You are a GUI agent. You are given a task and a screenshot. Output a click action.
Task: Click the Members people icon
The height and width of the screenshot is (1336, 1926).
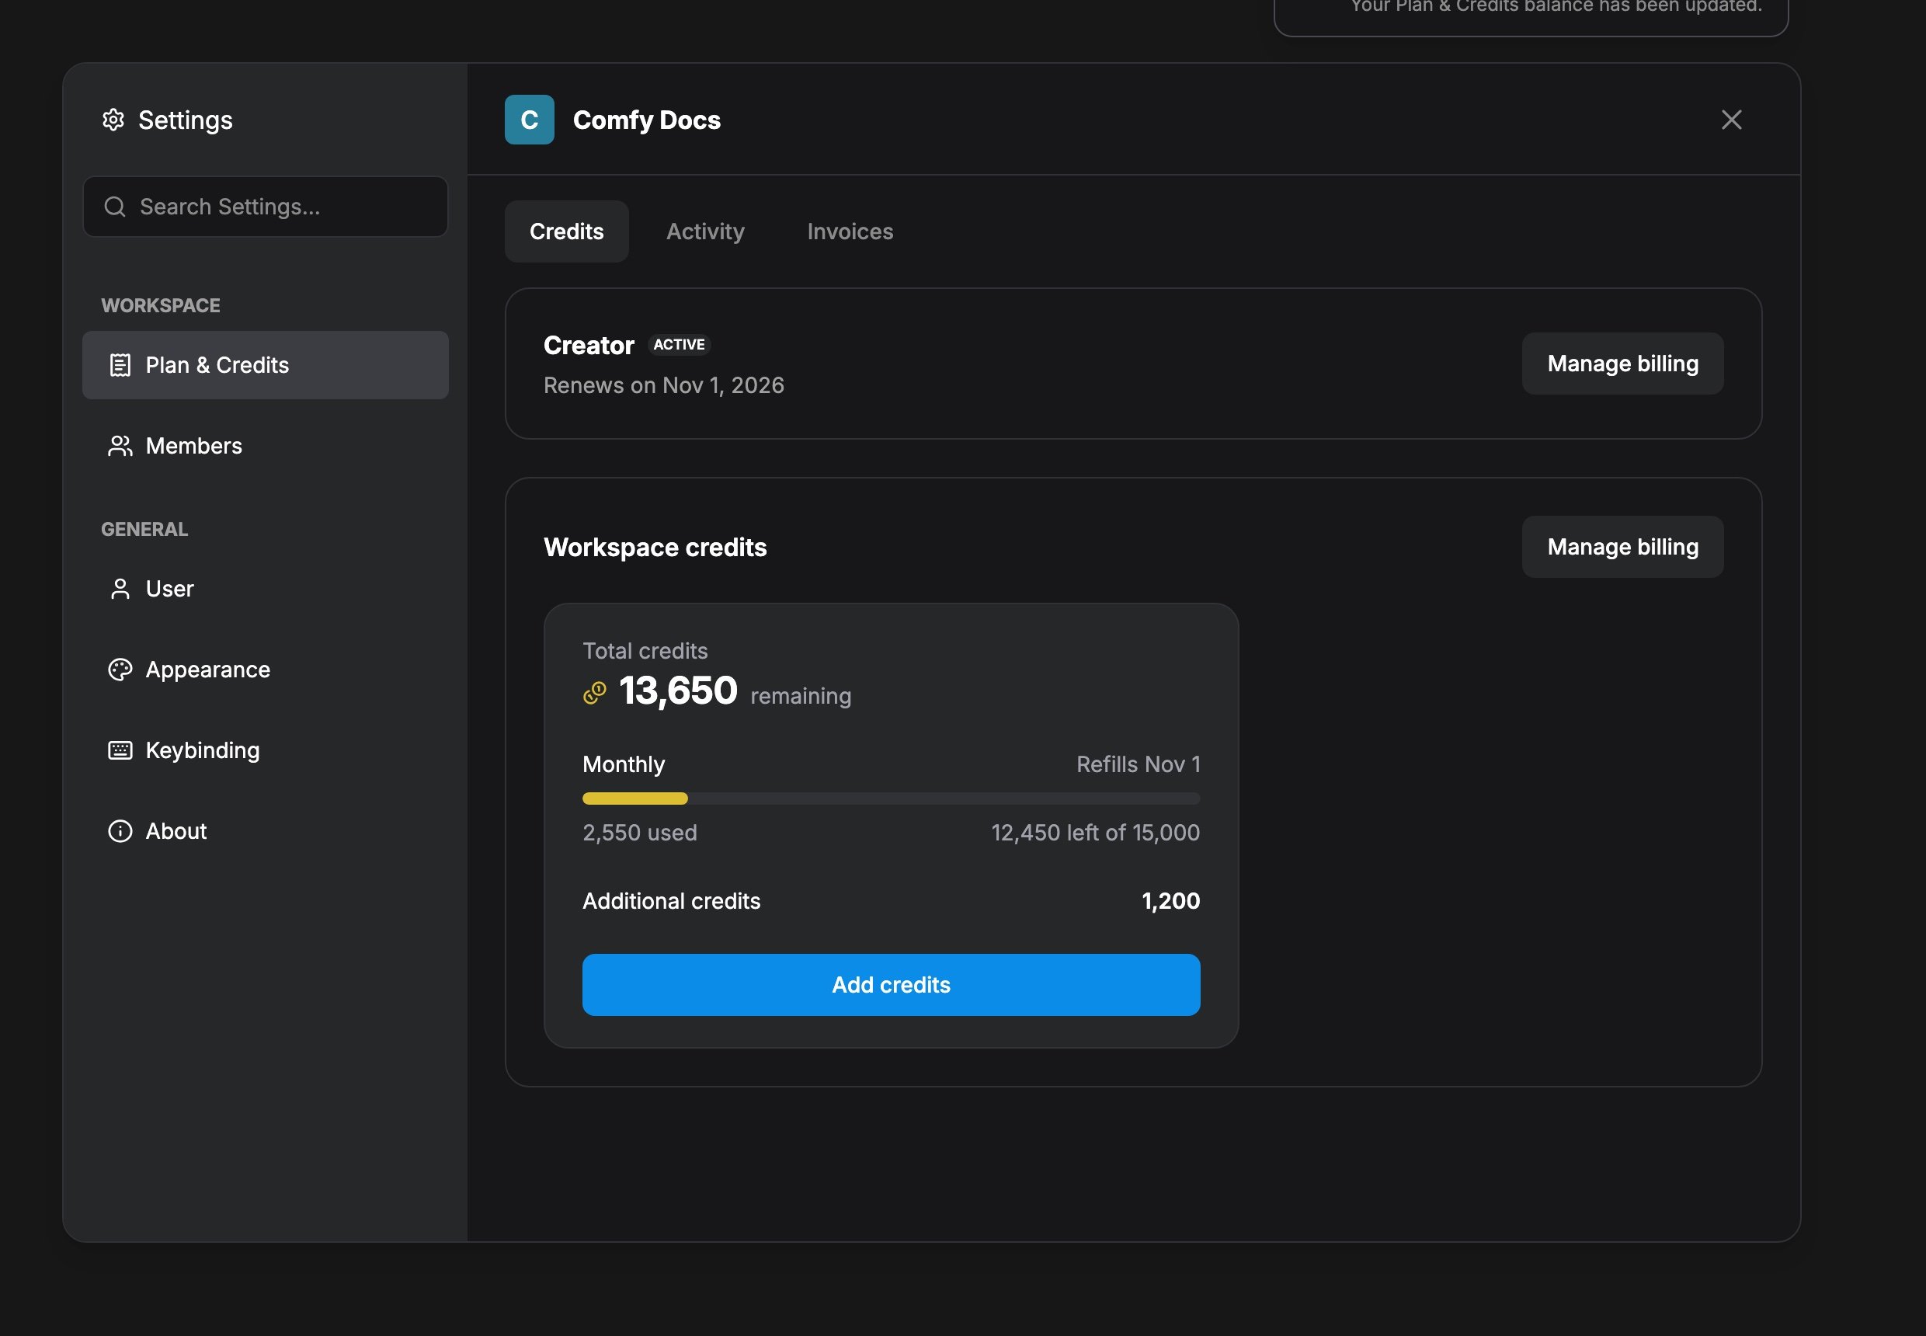120,446
